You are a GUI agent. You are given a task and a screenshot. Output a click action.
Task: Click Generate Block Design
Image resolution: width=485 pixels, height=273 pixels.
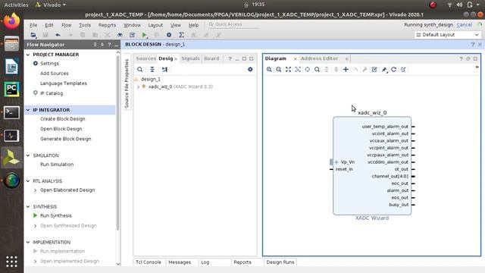tap(66, 139)
